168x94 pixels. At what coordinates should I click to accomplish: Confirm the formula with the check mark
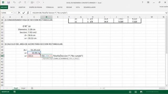[x=24, y=13]
